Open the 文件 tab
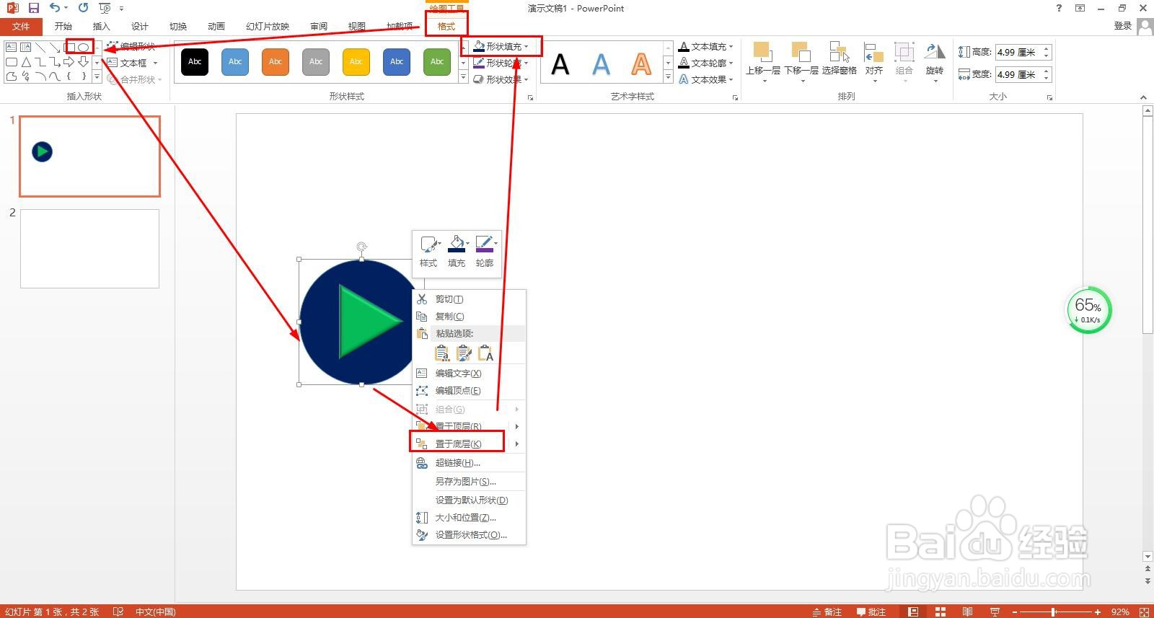The height and width of the screenshot is (618, 1154). tap(21, 26)
